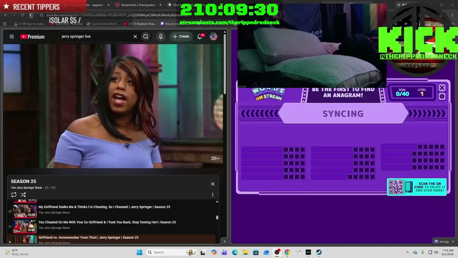Open 'Sports Scores Bot D...' bookmark
This screenshot has width=458, height=258.
[x=103, y=24]
